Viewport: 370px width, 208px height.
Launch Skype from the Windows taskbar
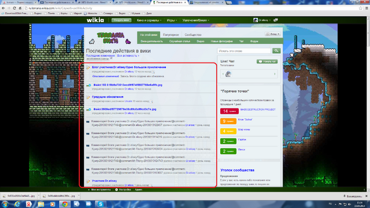[101, 204]
